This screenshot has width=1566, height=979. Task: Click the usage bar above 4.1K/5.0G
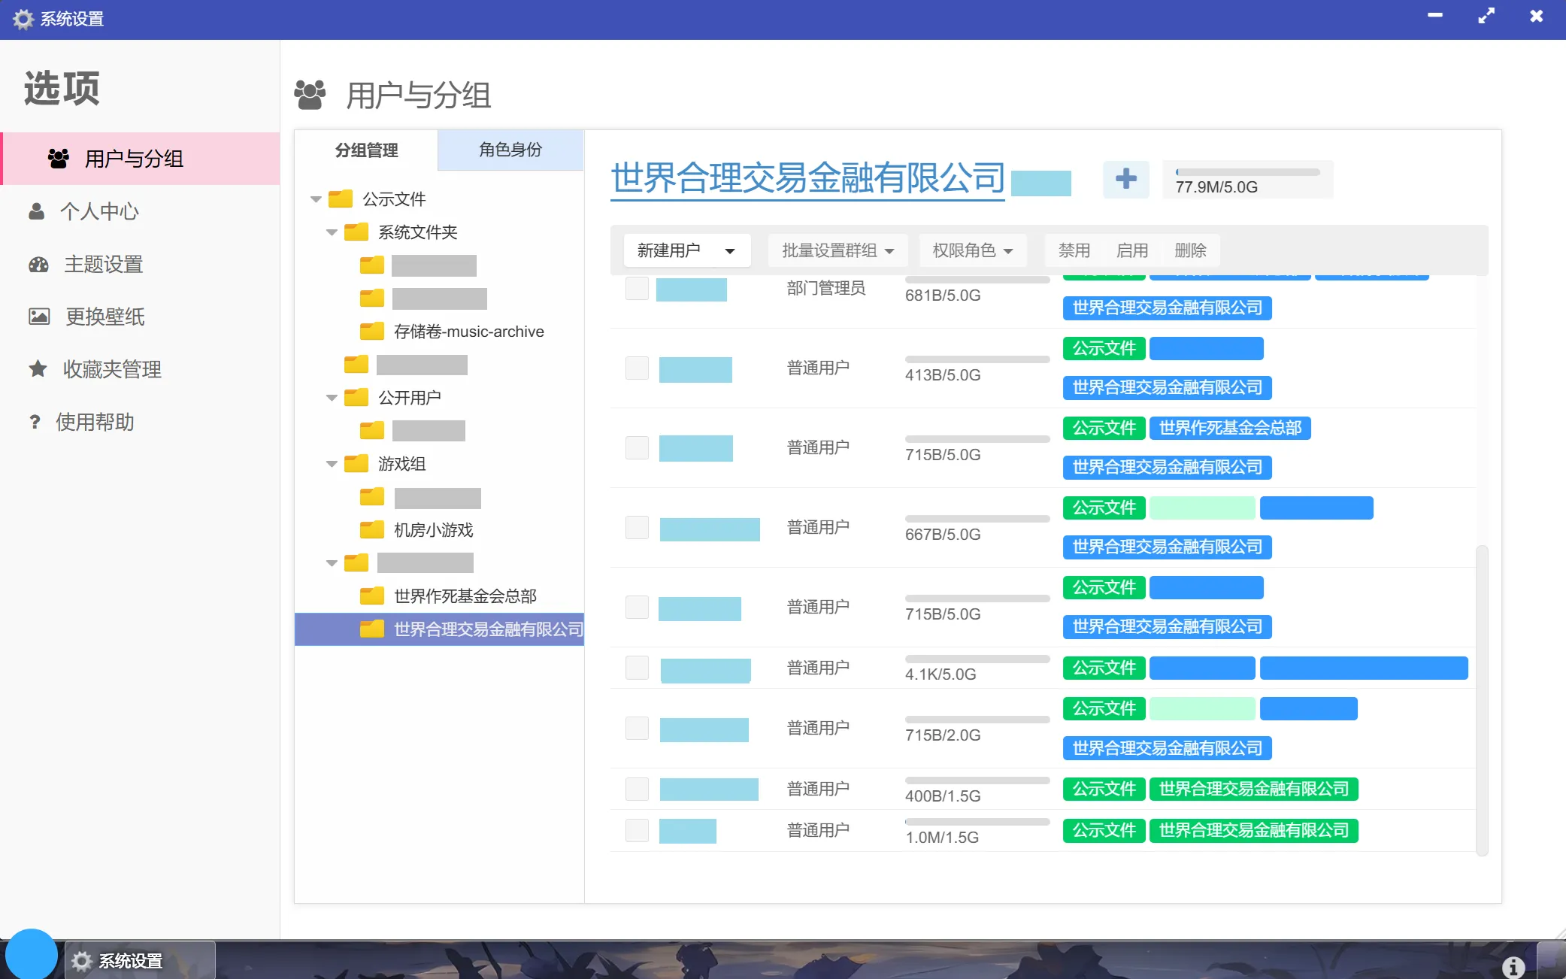[x=977, y=659]
